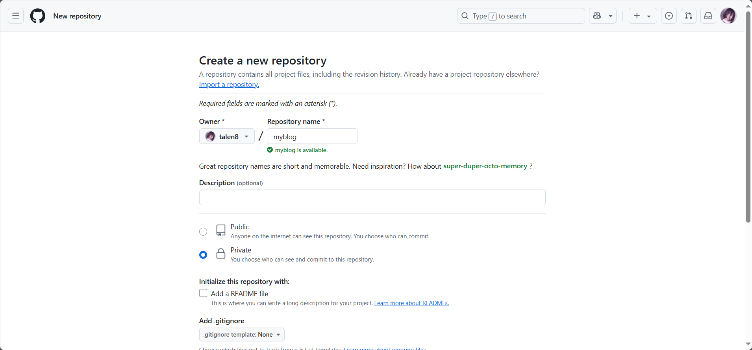Click the page vertical scrollbar
Screen dimensions: 752x350
(748, 118)
